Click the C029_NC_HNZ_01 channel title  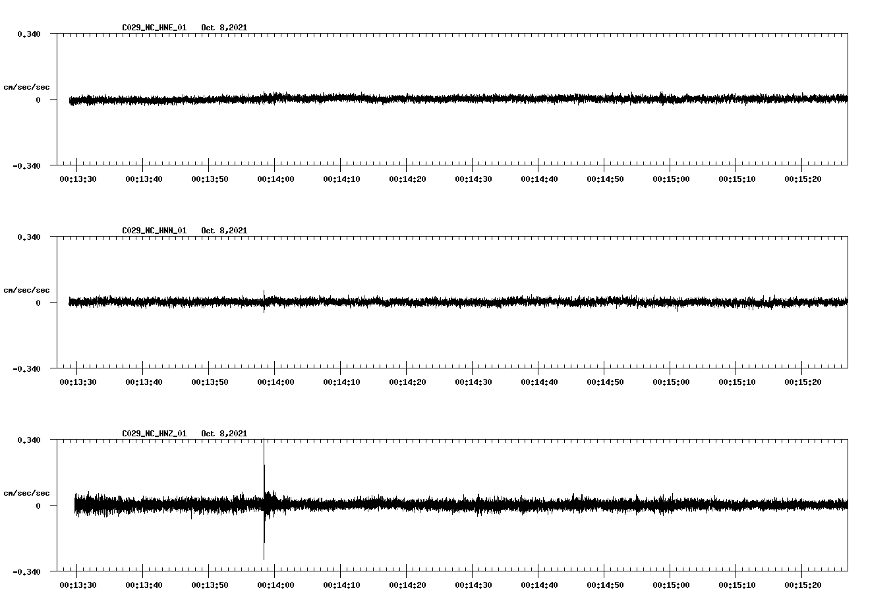(154, 434)
